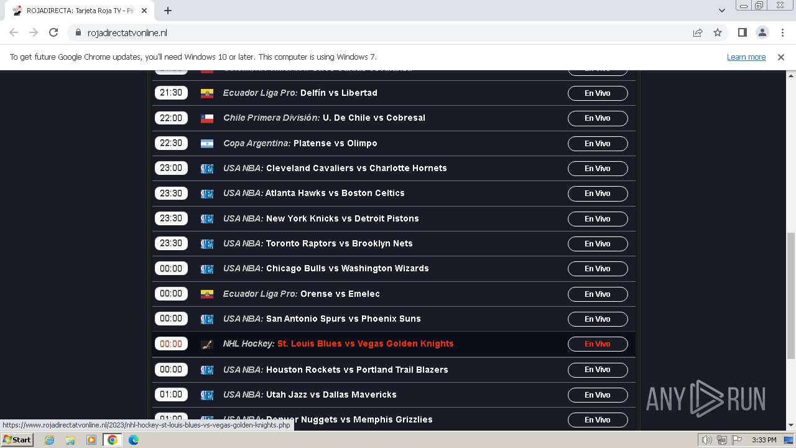Click Ecuador flag for Delfín vs Libertad
The width and height of the screenshot is (796, 448).
(207, 93)
